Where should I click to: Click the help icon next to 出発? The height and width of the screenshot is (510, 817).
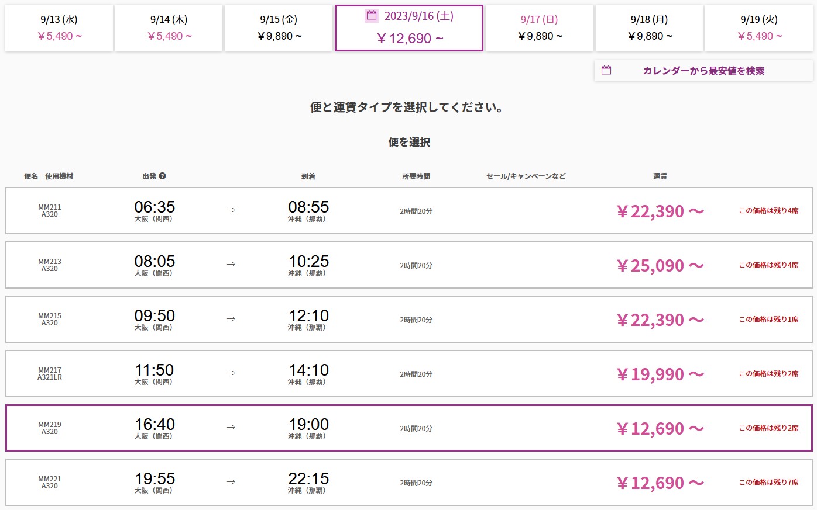pos(162,176)
